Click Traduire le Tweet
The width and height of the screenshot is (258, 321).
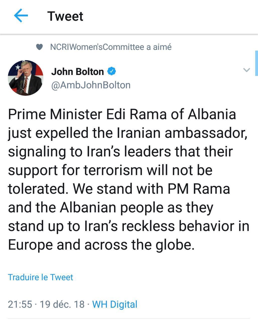click(x=40, y=277)
